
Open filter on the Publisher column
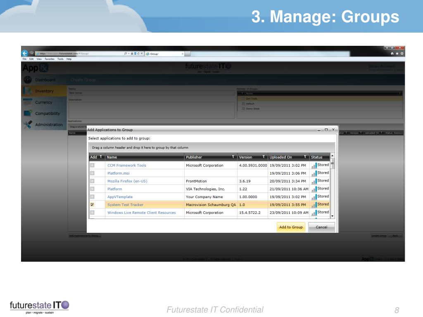233,157
